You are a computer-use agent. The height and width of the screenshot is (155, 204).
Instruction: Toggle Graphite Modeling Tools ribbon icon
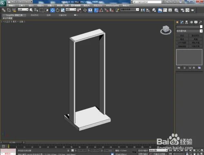coord(160,10)
